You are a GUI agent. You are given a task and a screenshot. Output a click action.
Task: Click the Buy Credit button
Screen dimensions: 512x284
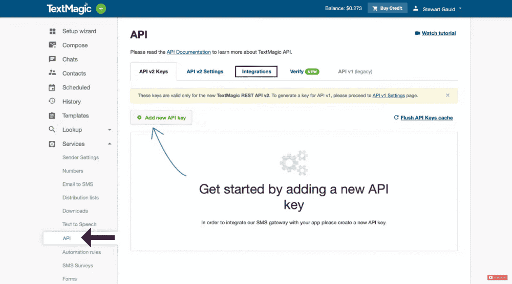tap(387, 8)
